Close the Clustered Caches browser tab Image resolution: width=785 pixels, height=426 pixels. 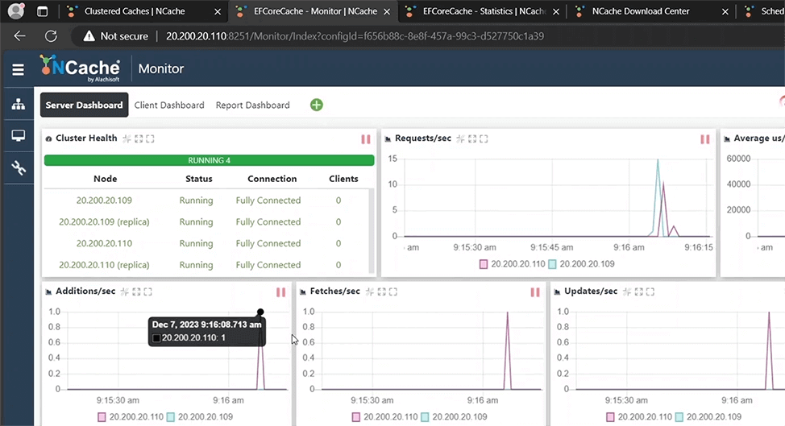tap(218, 11)
